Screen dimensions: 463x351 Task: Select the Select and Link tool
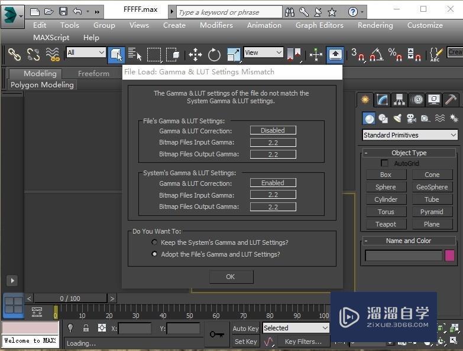(x=14, y=54)
